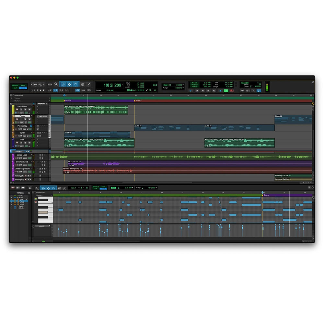The height and width of the screenshot is (324, 324).
Task: Switch to Slip edit mode
Action: 15,88
